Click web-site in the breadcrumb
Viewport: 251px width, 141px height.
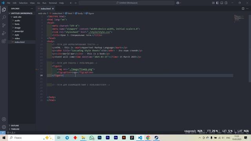pos(42,13)
